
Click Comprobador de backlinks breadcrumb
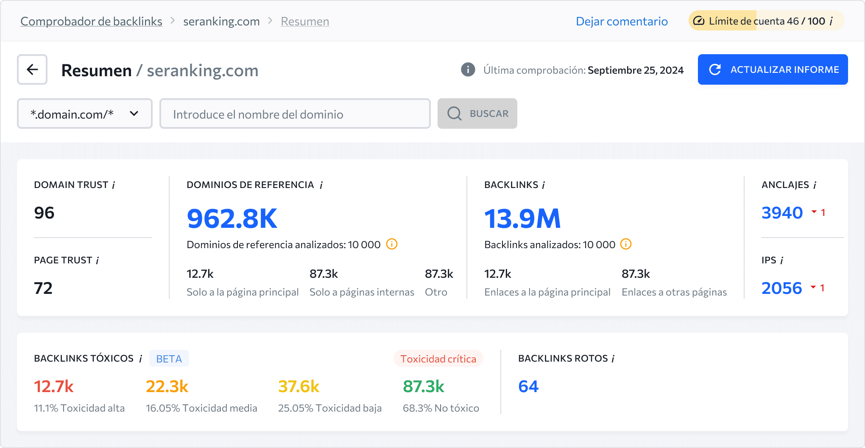click(91, 21)
